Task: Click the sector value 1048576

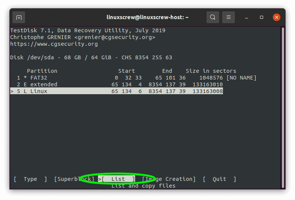Action: click(211, 78)
